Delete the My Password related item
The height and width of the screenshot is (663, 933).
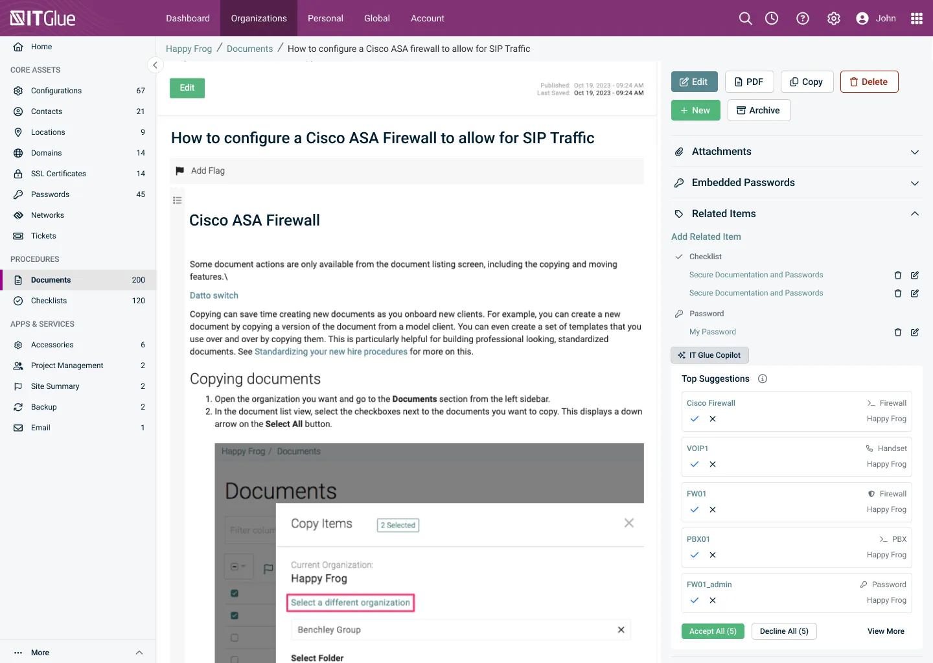898,332
